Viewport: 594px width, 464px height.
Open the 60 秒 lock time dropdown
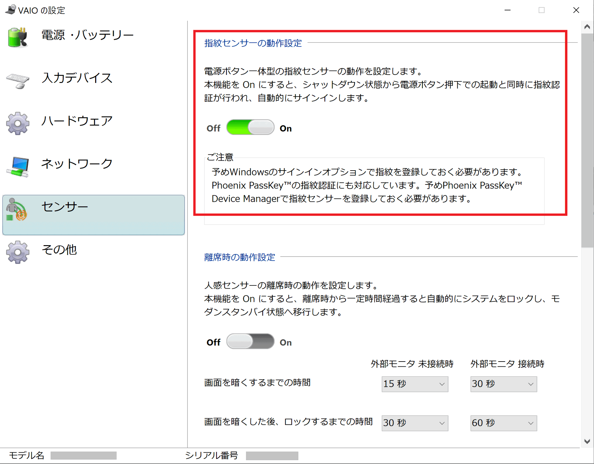504,423
